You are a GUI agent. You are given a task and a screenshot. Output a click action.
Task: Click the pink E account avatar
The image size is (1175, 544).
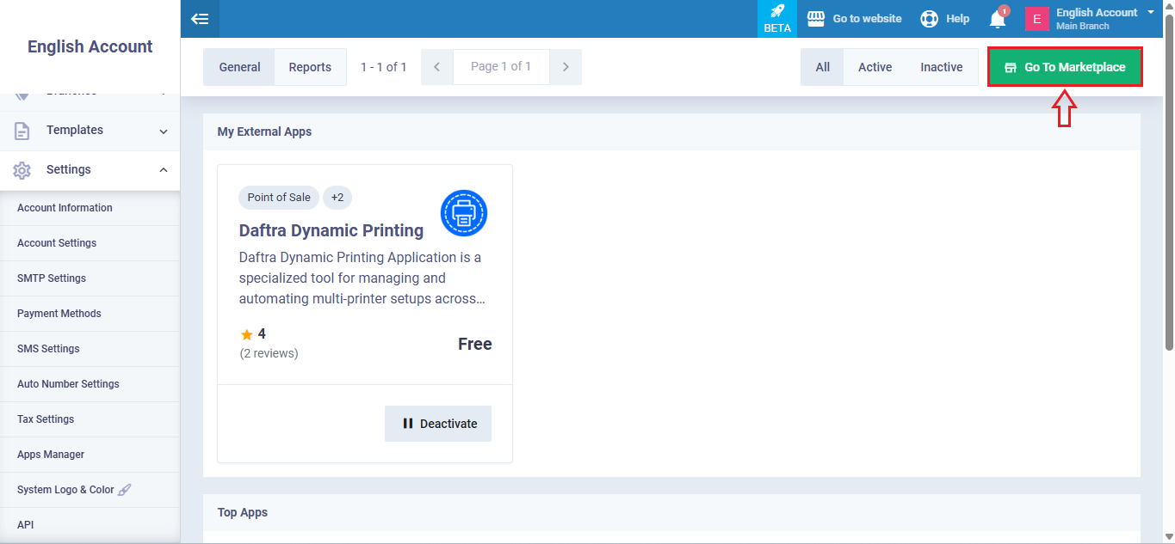[1036, 19]
